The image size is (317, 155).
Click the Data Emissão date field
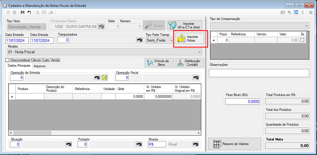coord(17,40)
